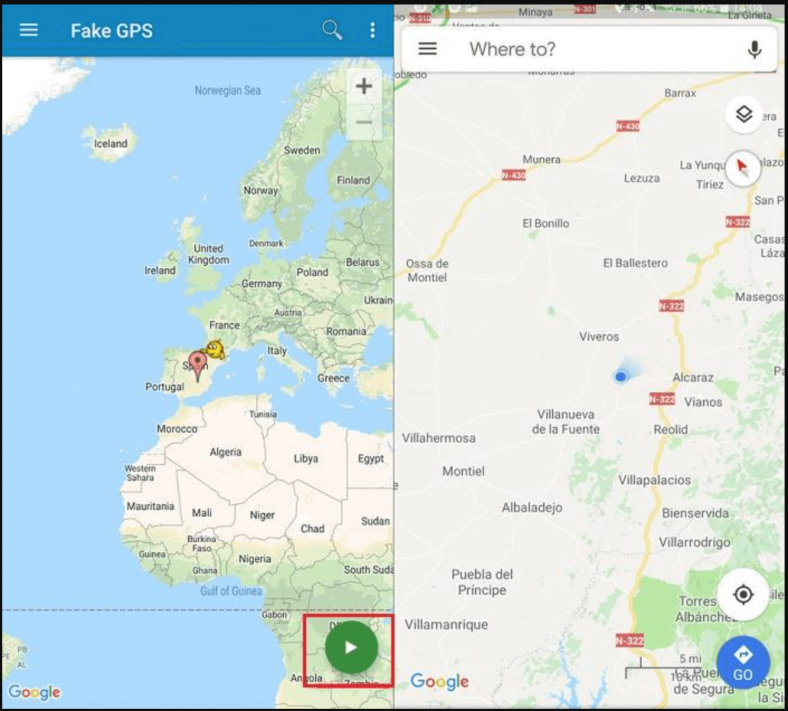Click Ossa de Montiel label

pos(427,270)
